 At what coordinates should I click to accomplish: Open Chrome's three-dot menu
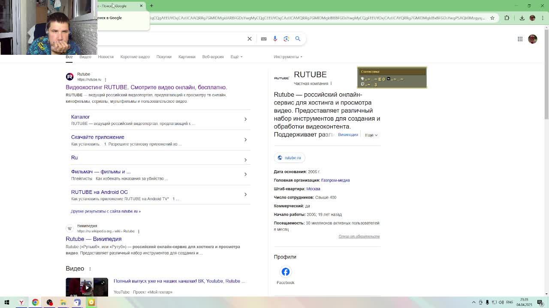point(543,18)
